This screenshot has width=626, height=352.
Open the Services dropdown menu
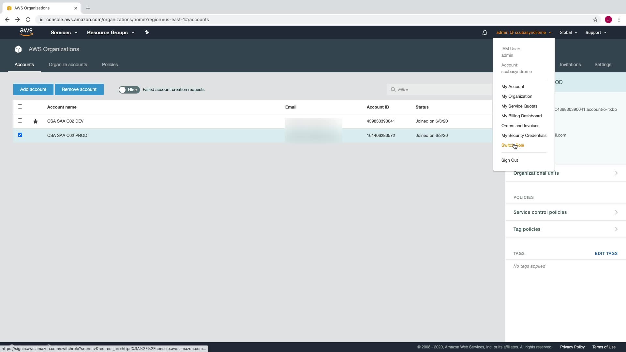pyautogui.click(x=64, y=33)
